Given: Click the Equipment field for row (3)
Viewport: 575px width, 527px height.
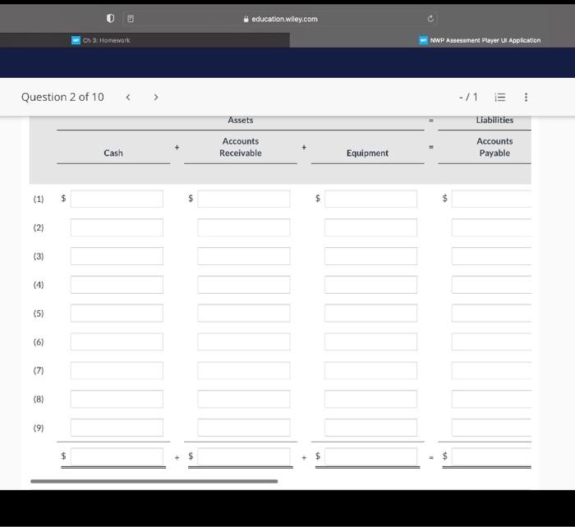Looking at the screenshot, I should point(370,256).
